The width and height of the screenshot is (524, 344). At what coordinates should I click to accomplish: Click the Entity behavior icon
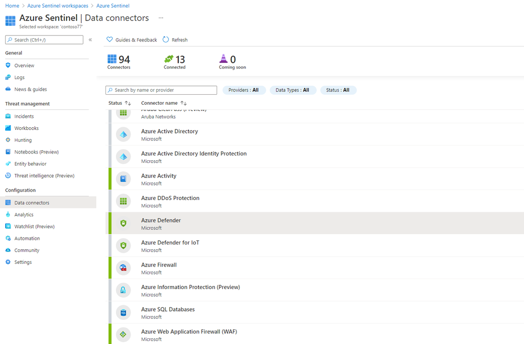click(8, 164)
